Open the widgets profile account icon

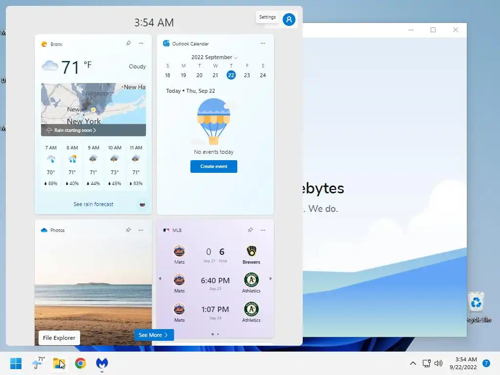(x=289, y=20)
